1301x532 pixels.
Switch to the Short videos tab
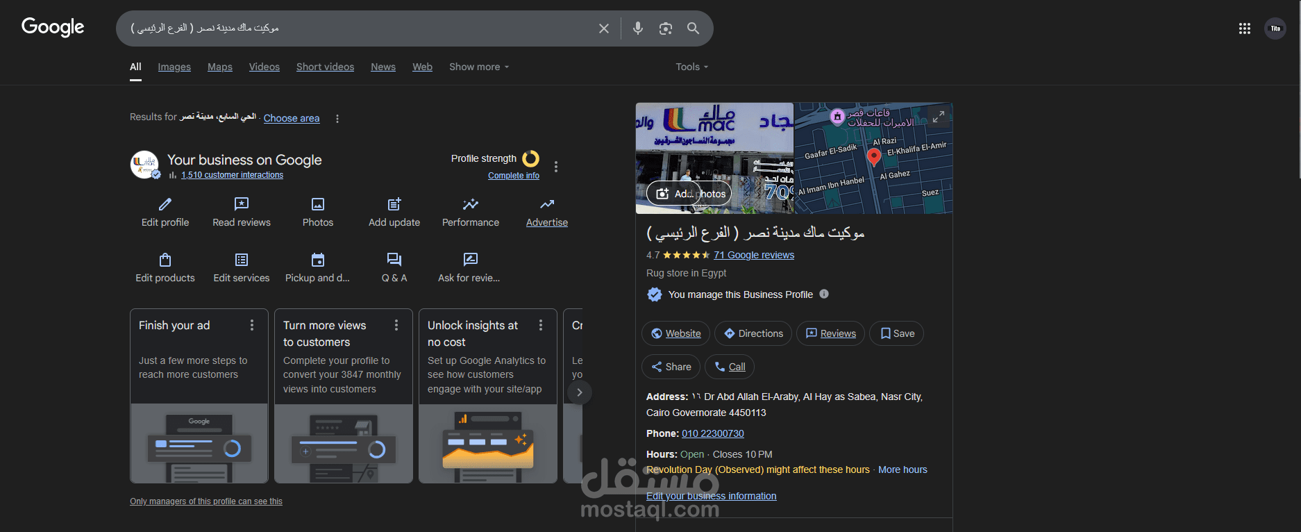(325, 67)
